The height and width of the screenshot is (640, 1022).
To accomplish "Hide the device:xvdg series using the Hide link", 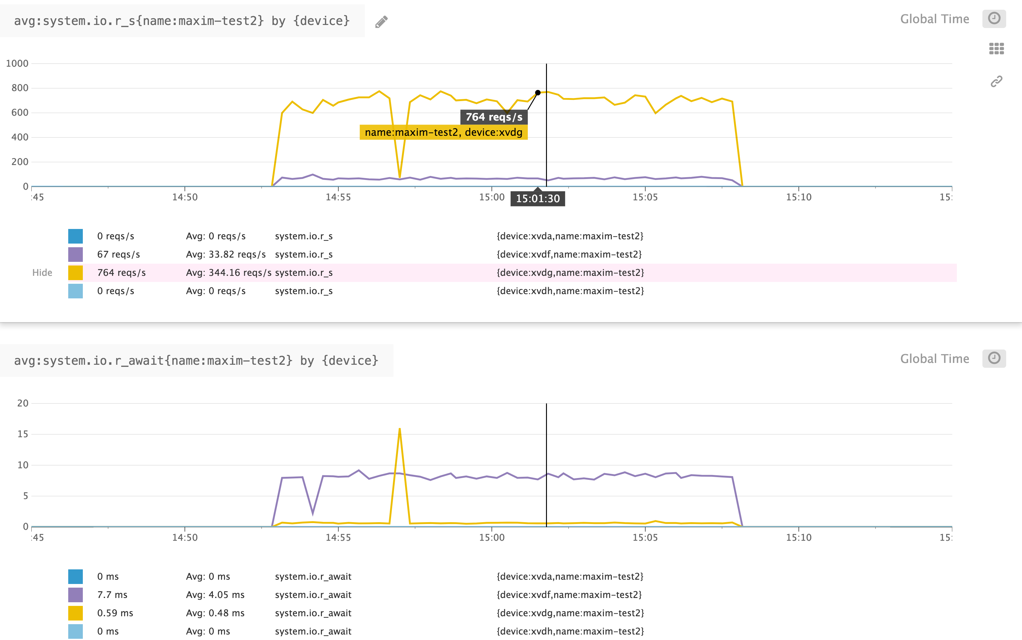I will point(42,273).
